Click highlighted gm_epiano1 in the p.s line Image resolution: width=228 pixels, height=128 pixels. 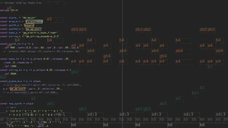tap(17, 89)
